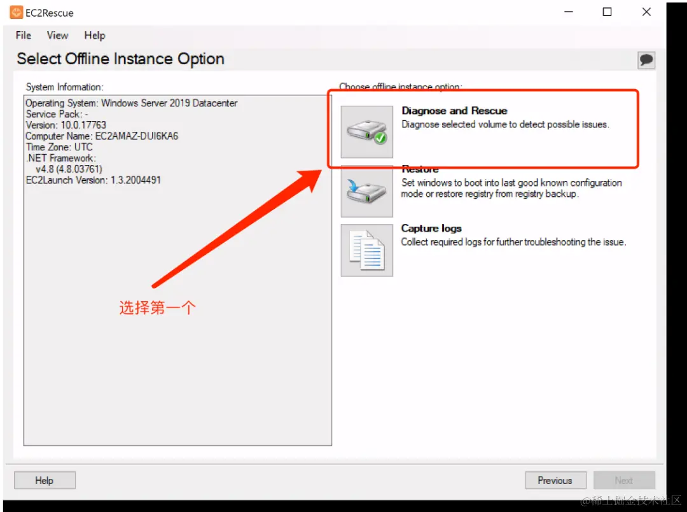The height and width of the screenshot is (512, 687).
Task: Click the Select Offline Instance Option heading
Action: (120, 59)
